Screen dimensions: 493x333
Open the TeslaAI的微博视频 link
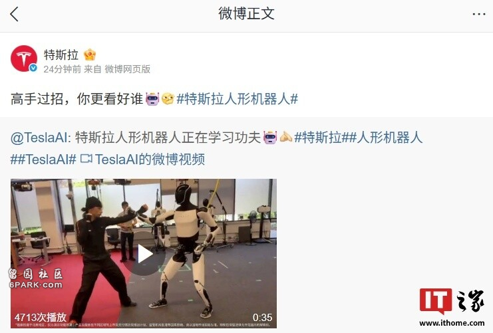150,160
